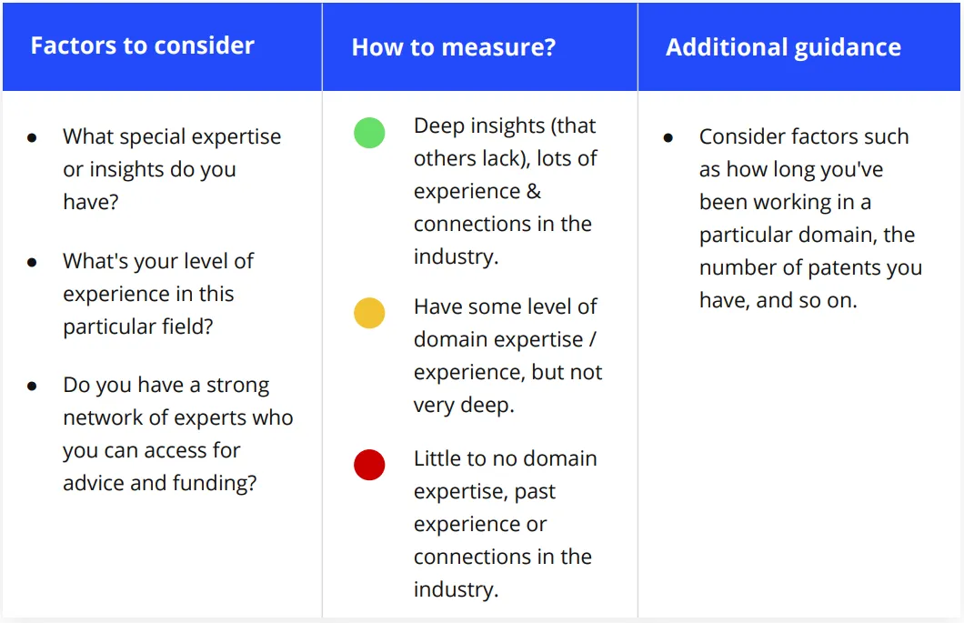Click the green status circle
The image size is (964, 623).
coord(369,133)
